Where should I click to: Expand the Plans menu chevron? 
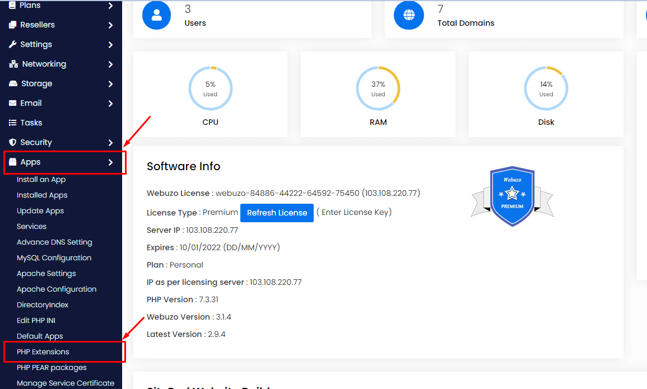[x=110, y=6]
